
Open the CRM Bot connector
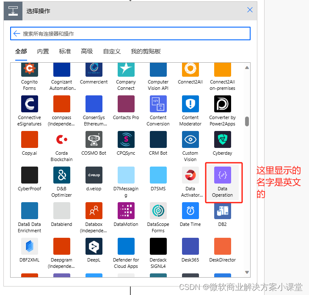pyautogui.click(x=158, y=139)
